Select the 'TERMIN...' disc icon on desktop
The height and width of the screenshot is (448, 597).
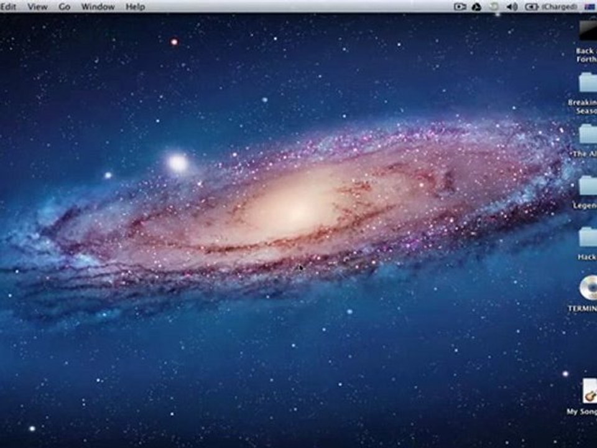(588, 287)
